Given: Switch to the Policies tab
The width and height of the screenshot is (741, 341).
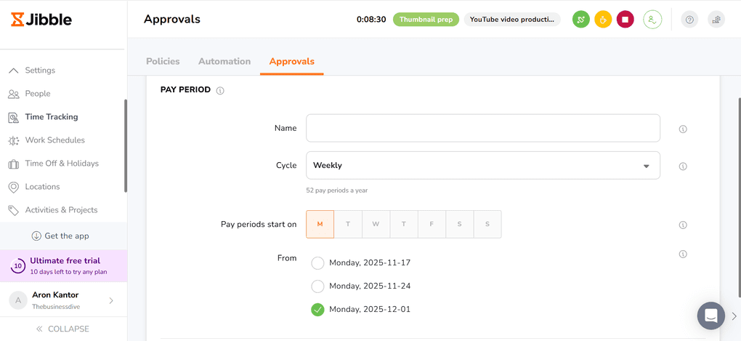Looking at the screenshot, I should pyautogui.click(x=163, y=62).
